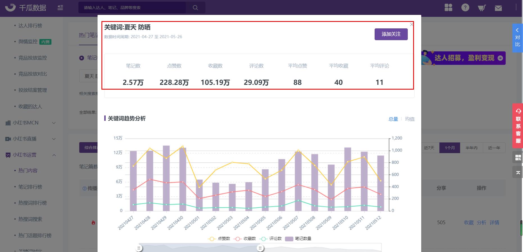This screenshot has height=252, width=523.
Task: Toggle 点赞数 legend series
Action: click(219, 239)
